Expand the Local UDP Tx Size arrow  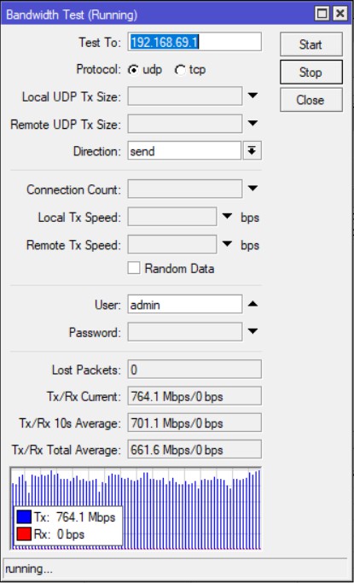click(x=252, y=96)
